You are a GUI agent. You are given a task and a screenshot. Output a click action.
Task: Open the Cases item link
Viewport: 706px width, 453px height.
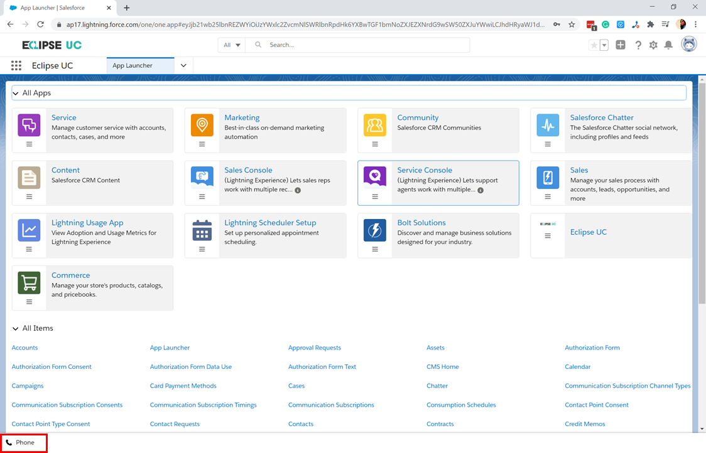coord(296,386)
